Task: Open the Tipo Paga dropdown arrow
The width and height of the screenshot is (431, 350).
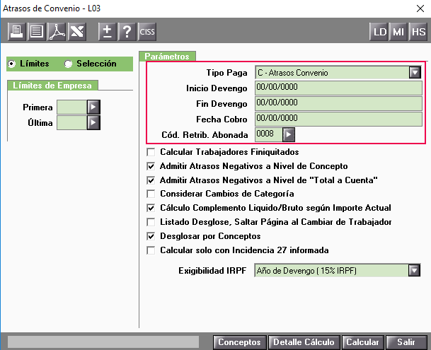Action: coord(415,73)
